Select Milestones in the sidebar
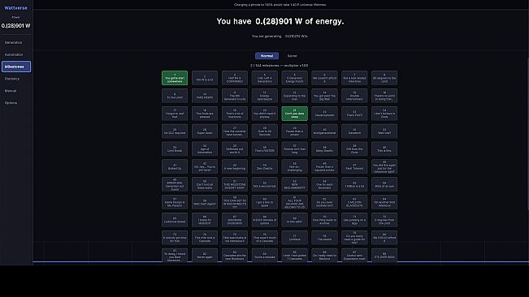The height and width of the screenshot is (297, 529). click(x=16, y=67)
